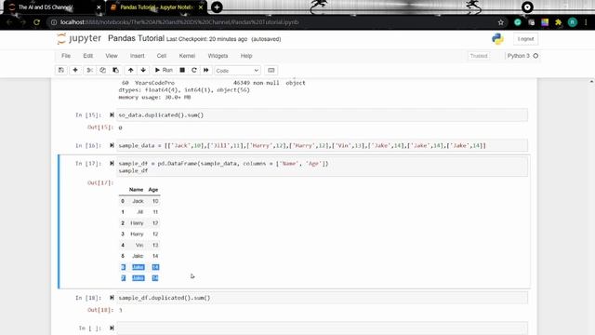Image resolution: width=595 pixels, height=335 pixels.
Task: Click the so_data.duplicated().sum() code cell
Action: click(322, 115)
